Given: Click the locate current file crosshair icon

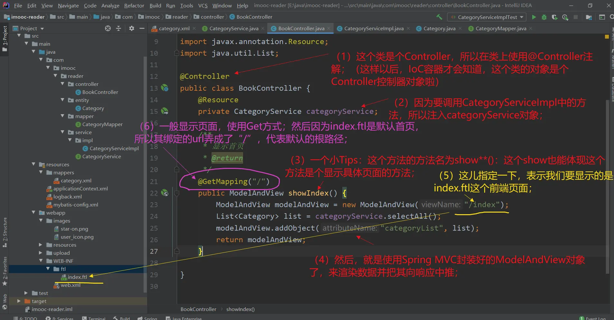Looking at the screenshot, I should (x=108, y=28).
